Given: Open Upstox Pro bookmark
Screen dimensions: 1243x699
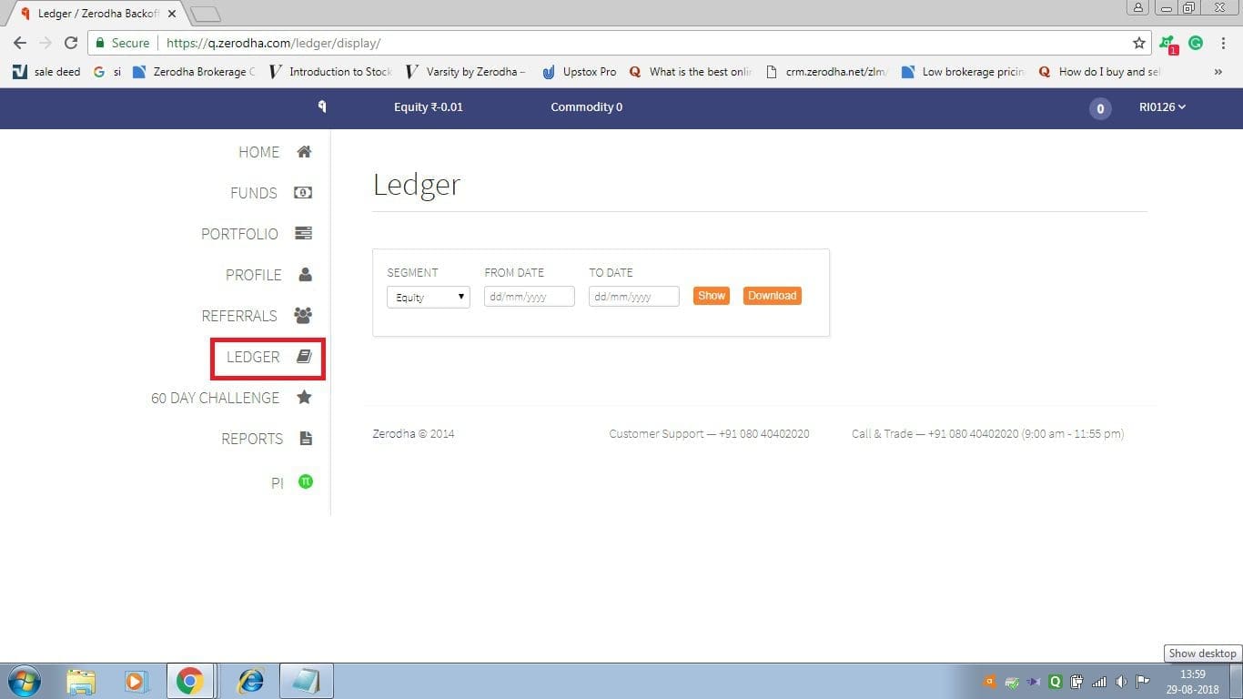Looking at the screenshot, I should point(580,71).
